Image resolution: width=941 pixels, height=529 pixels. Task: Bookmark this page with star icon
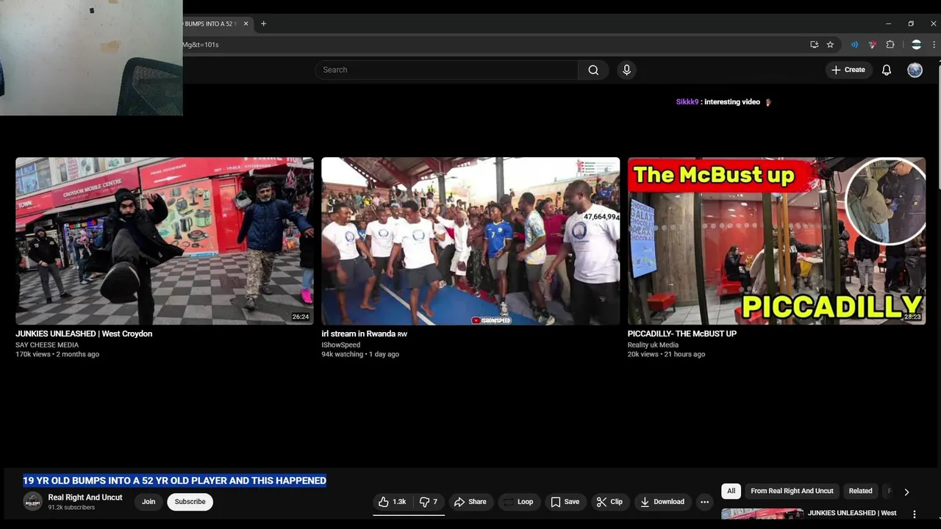(x=830, y=45)
